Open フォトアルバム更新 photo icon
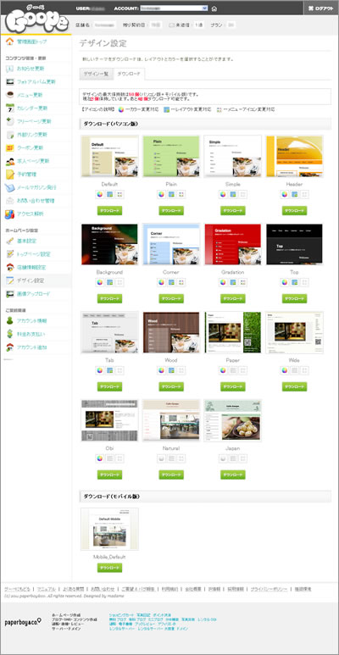Image resolution: width=339 pixels, height=655 pixels. click(10, 81)
